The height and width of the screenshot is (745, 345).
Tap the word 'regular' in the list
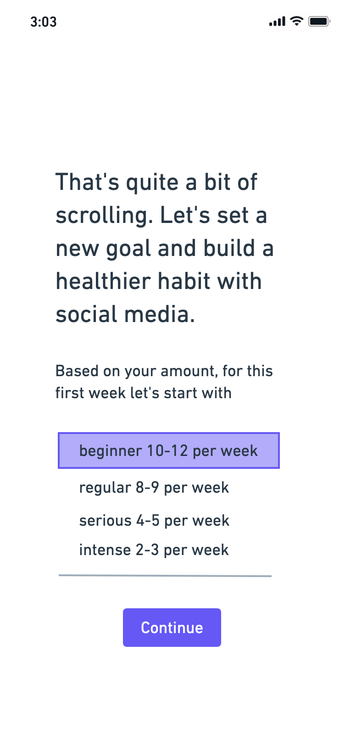click(x=105, y=488)
